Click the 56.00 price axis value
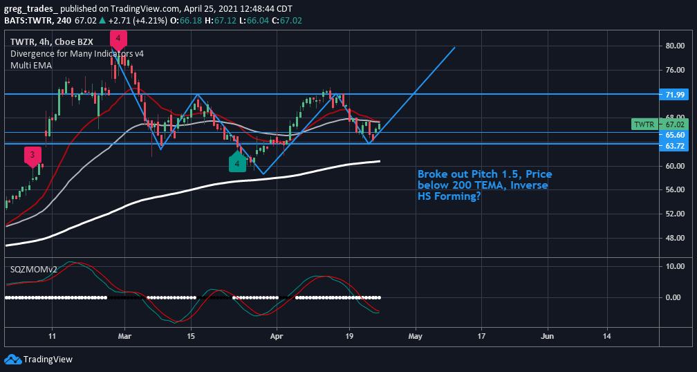The height and width of the screenshot is (372, 697). [674, 190]
